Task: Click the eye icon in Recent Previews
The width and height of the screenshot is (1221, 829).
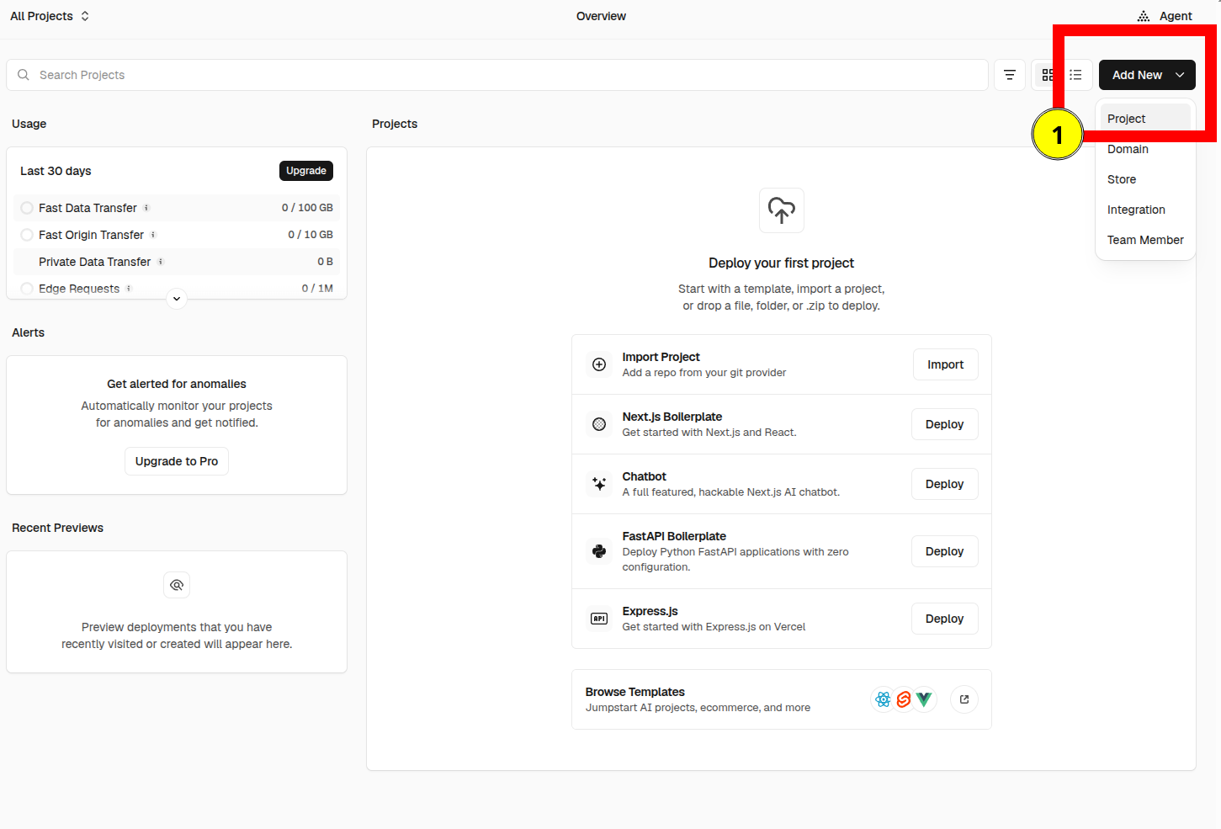Action: point(177,585)
